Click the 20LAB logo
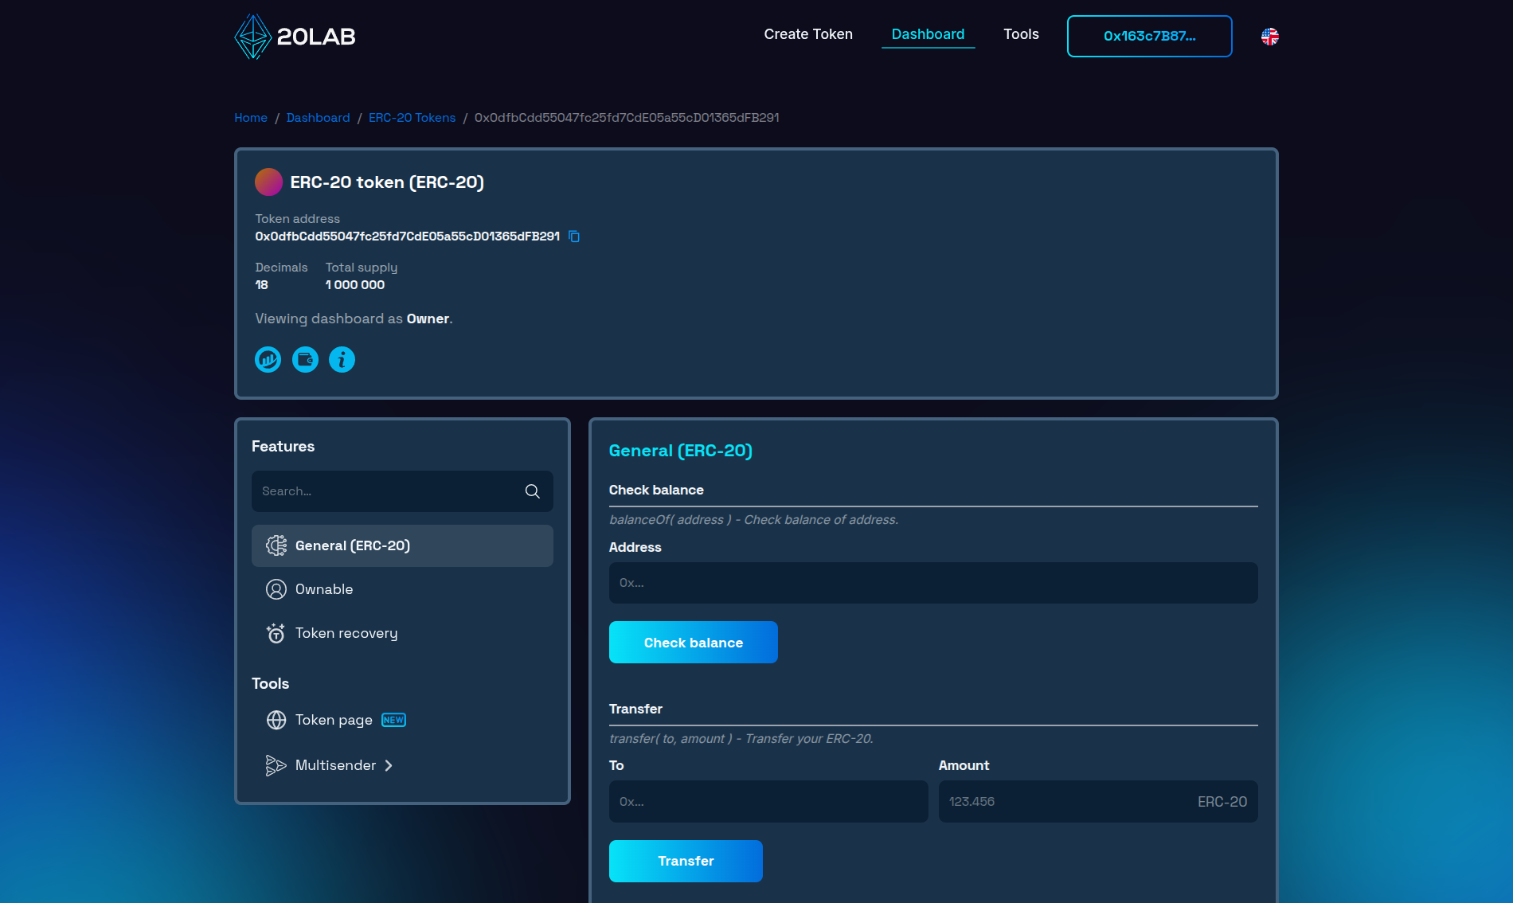This screenshot has height=903, width=1513. tap(295, 37)
